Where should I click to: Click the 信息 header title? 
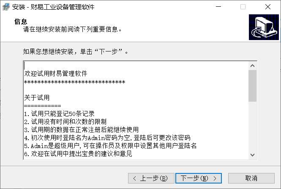[21, 22]
